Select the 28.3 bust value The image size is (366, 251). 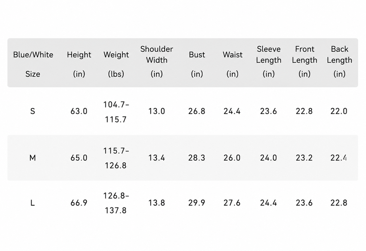pos(197,158)
